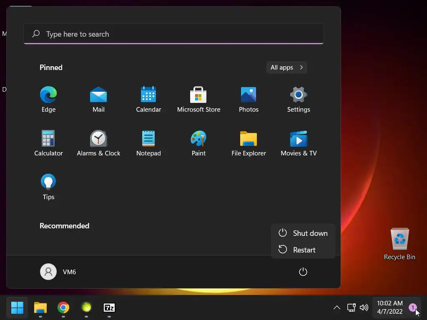Open Alarms & Clock app

pyautogui.click(x=98, y=143)
